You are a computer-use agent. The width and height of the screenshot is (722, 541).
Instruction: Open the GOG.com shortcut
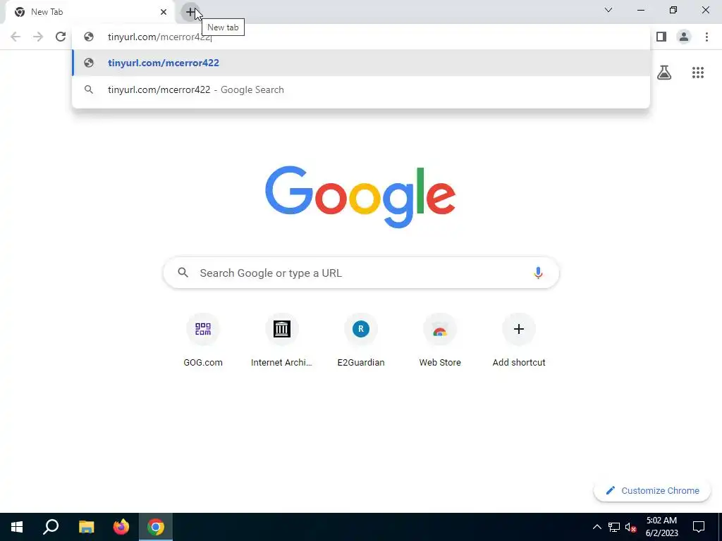click(x=202, y=340)
